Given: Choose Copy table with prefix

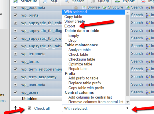Looking at the screenshot, I should (86, 88).
